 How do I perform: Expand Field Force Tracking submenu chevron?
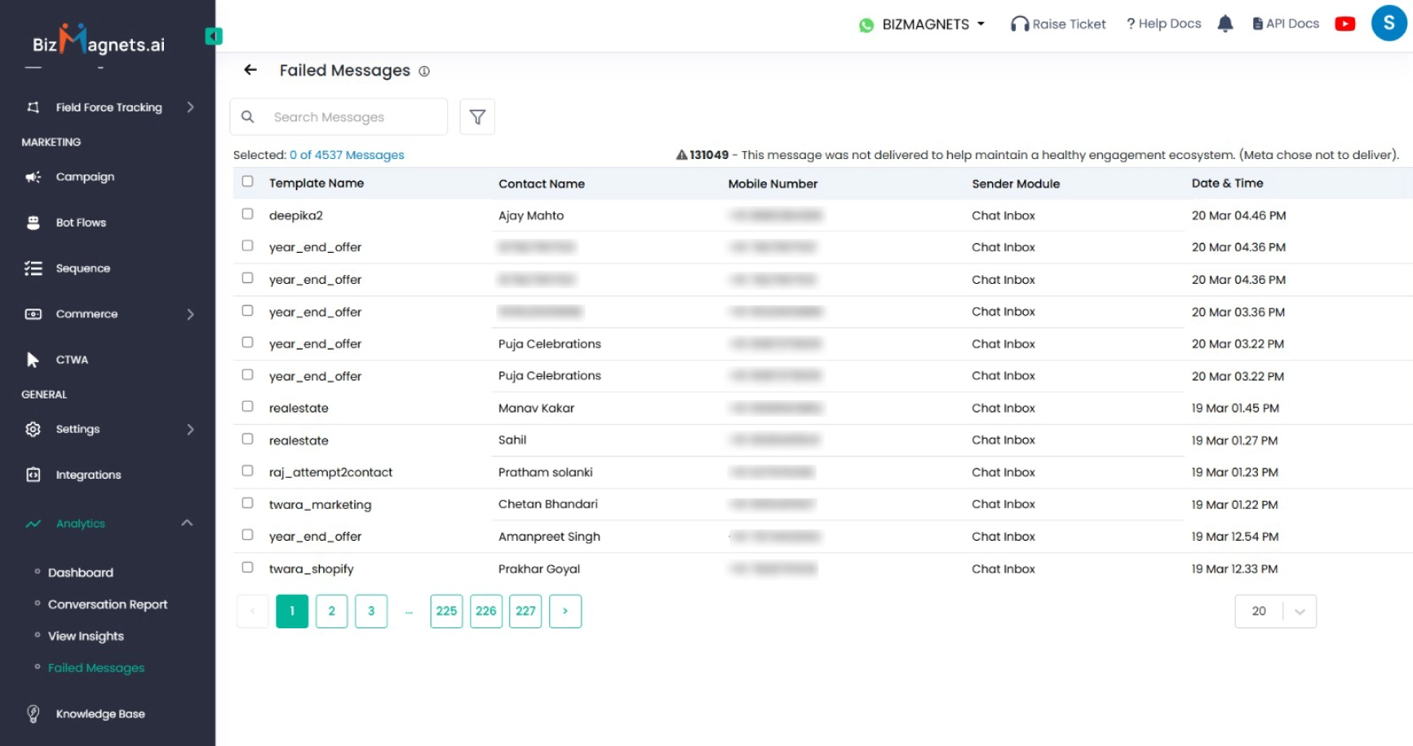coord(190,107)
